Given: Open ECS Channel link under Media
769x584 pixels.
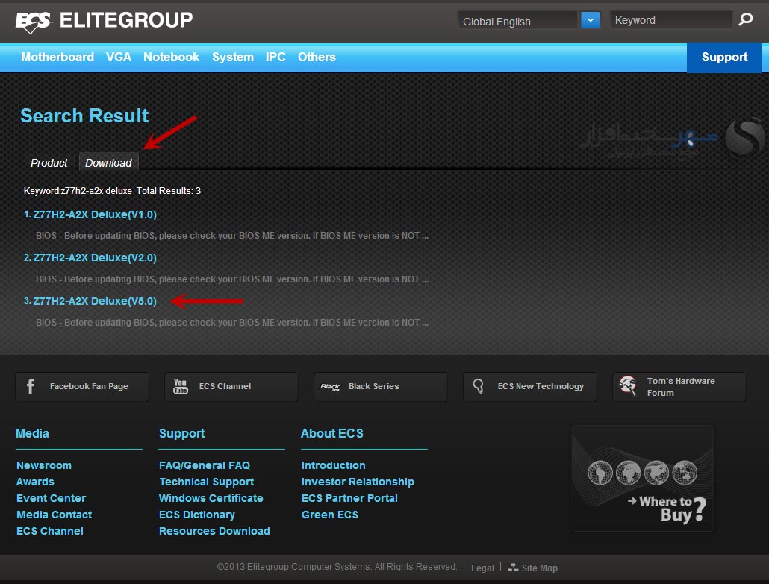Looking at the screenshot, I should click(x=50, y=531).
